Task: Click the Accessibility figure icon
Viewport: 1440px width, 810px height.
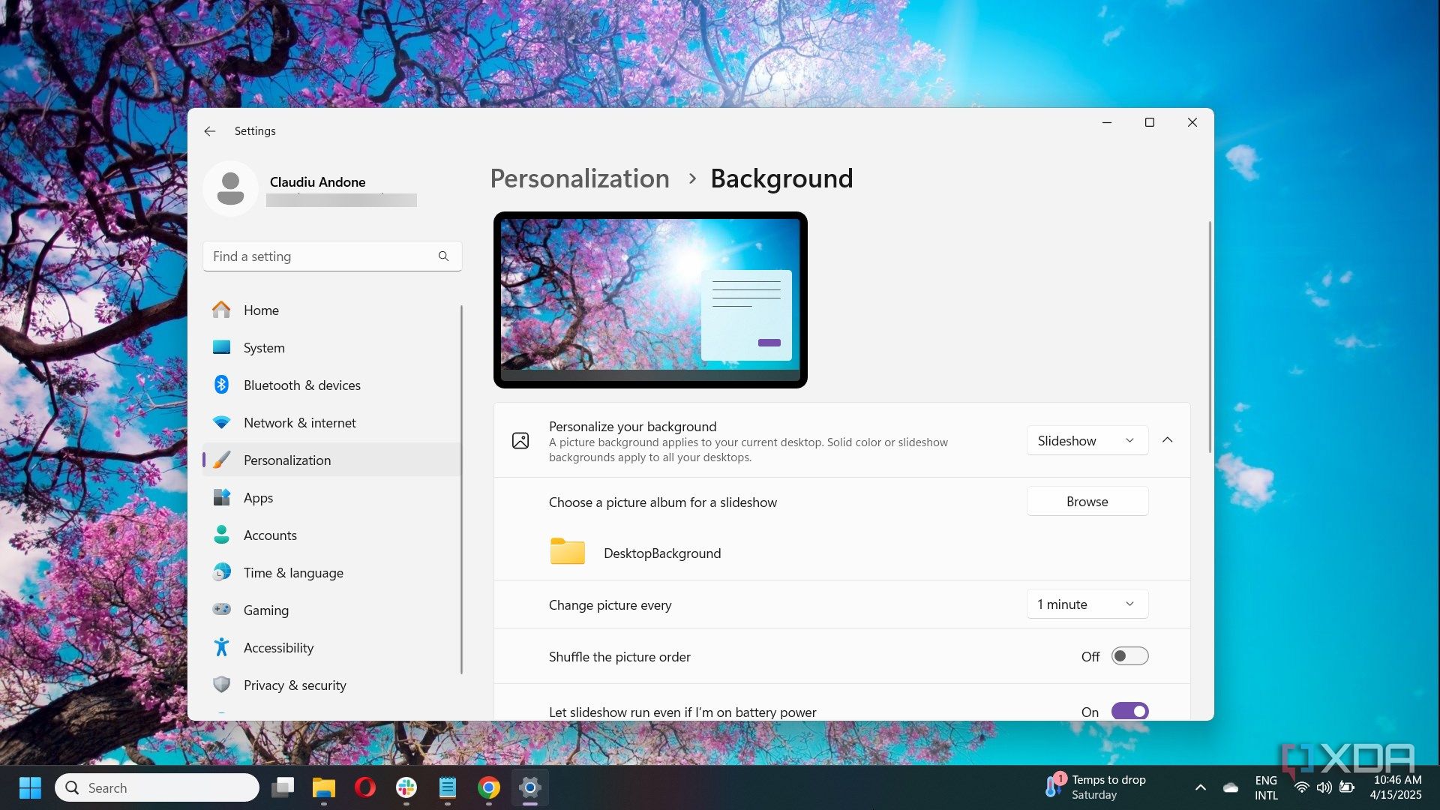Action: (x=222, y=647)
